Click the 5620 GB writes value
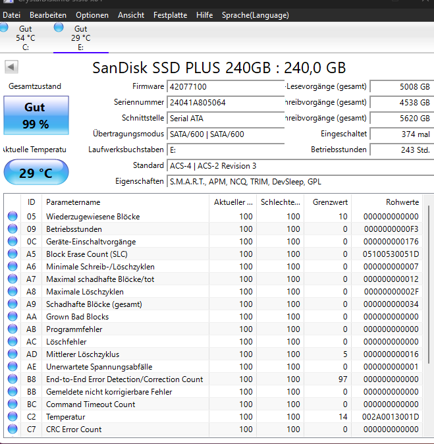The width and height of the screenshot is (434, 444). [402, 119]
